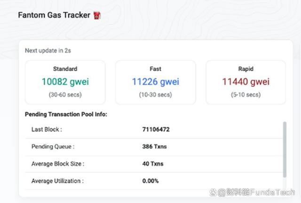Click the 386 Txns value
This screenshot has width=301, height=203.
pyautogui.click(x=155, y=147)
